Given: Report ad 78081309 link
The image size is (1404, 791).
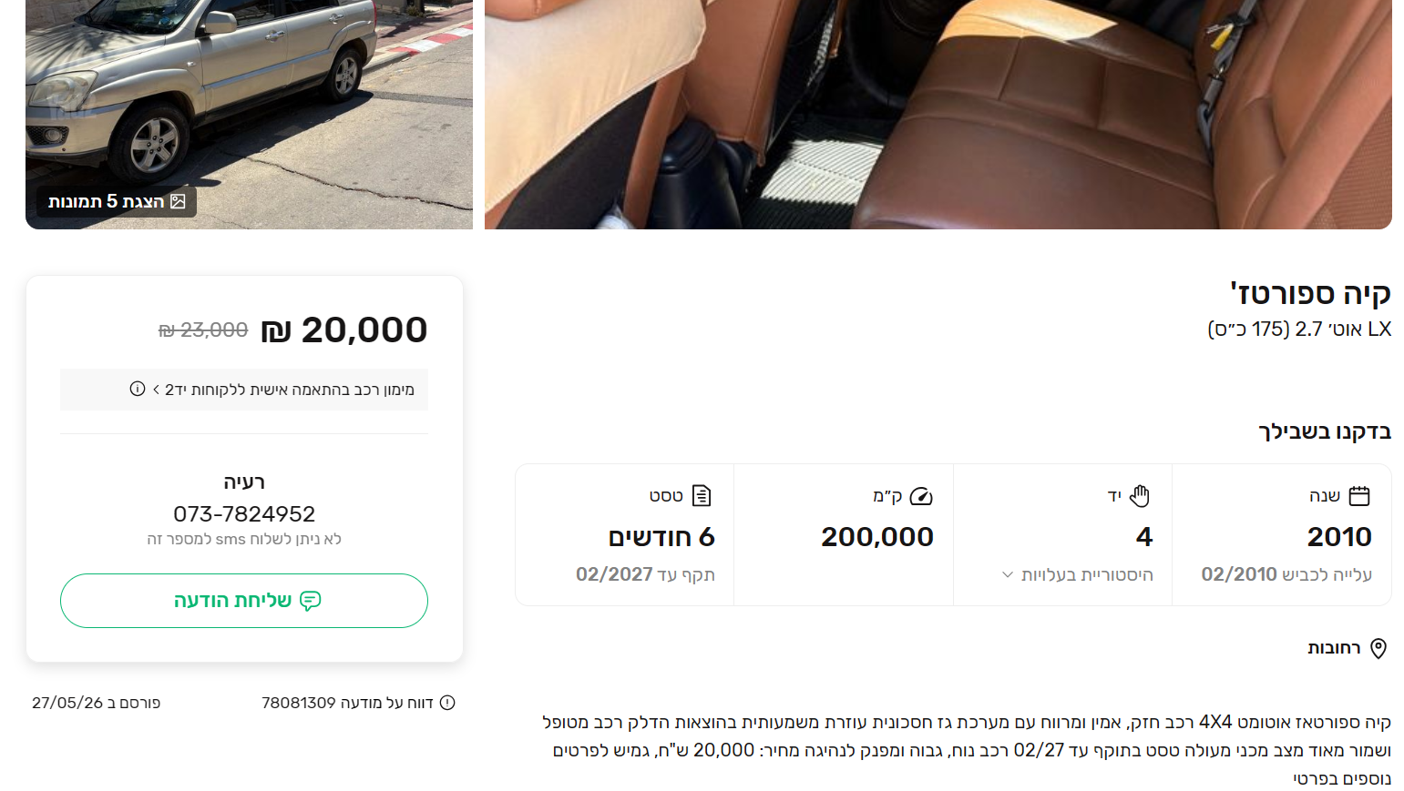Looking at the screenshot, I should [358, 703].
